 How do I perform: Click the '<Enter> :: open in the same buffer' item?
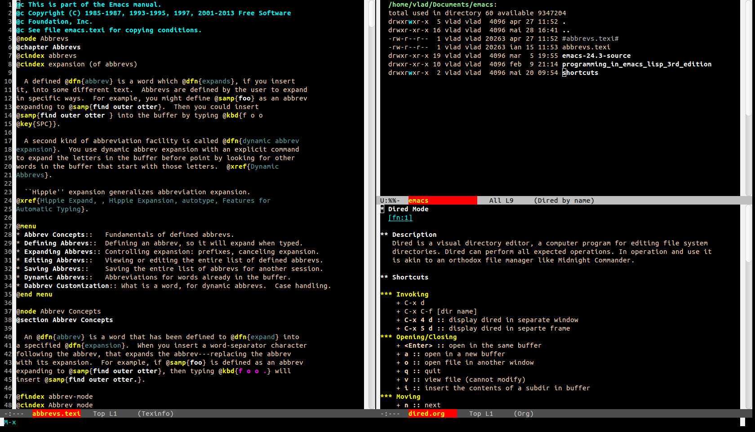tap(469, 345)
